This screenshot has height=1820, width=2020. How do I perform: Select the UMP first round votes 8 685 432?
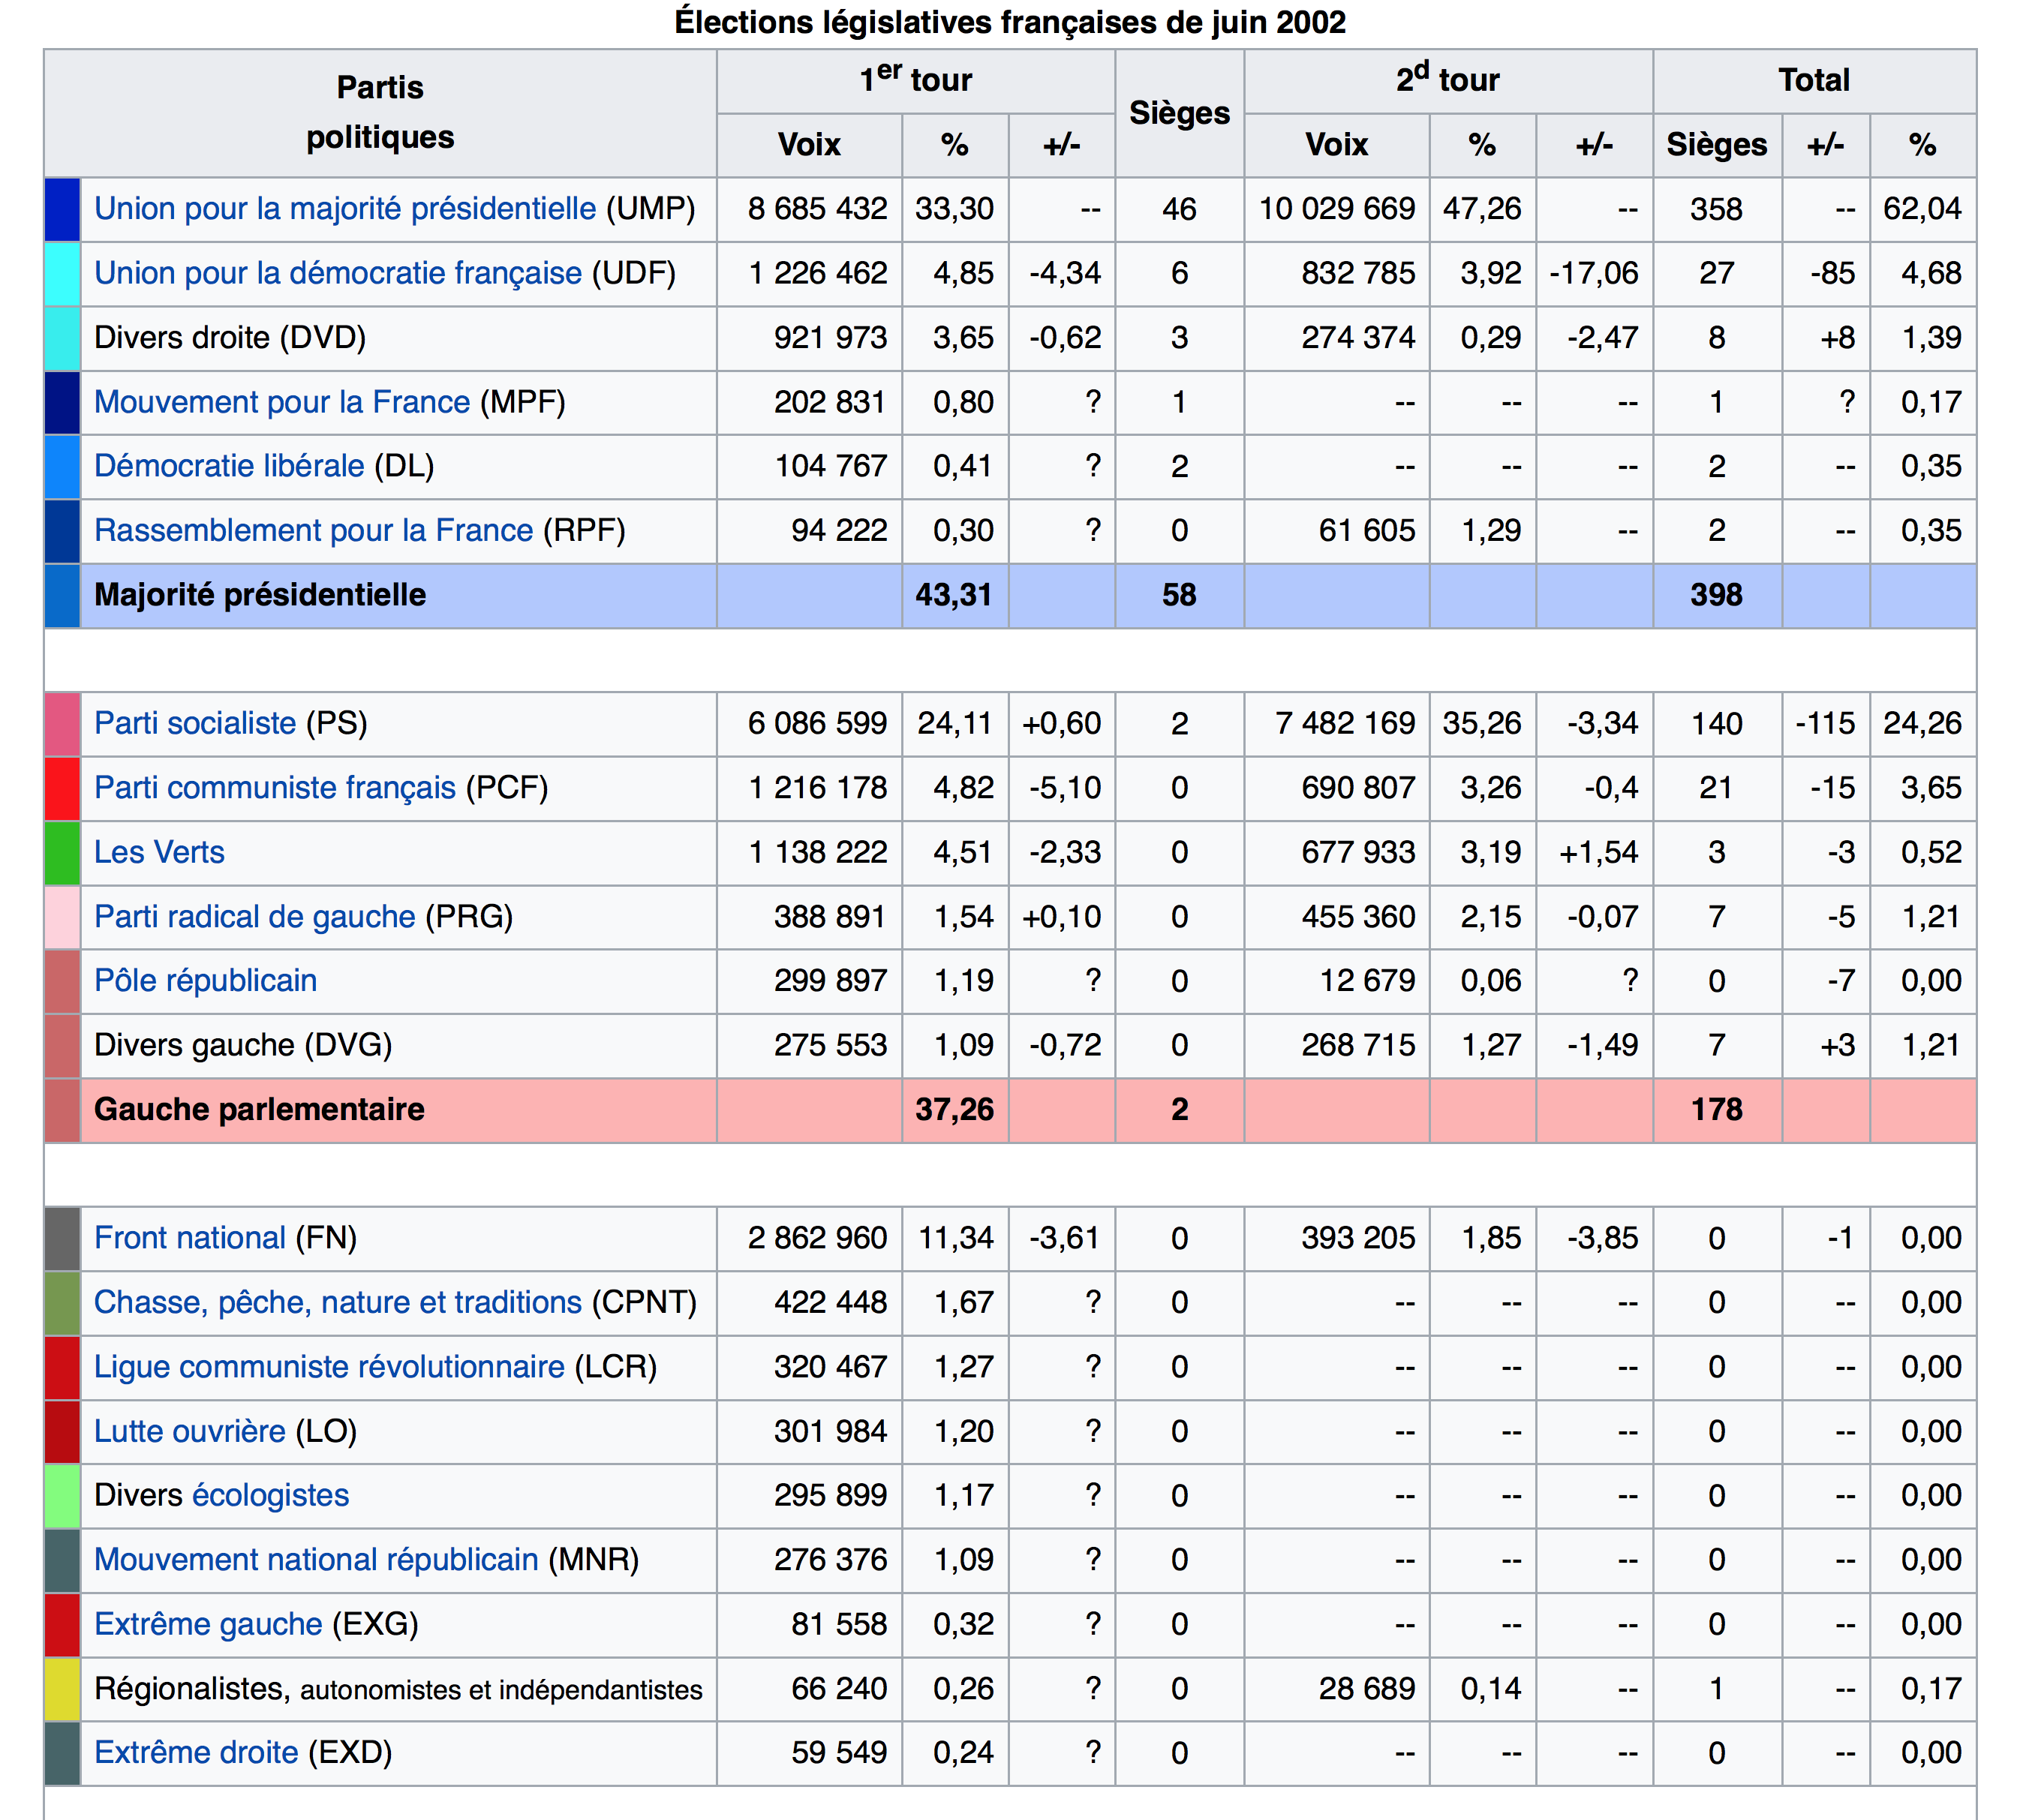pyautogui.click(x=817, y=209)
